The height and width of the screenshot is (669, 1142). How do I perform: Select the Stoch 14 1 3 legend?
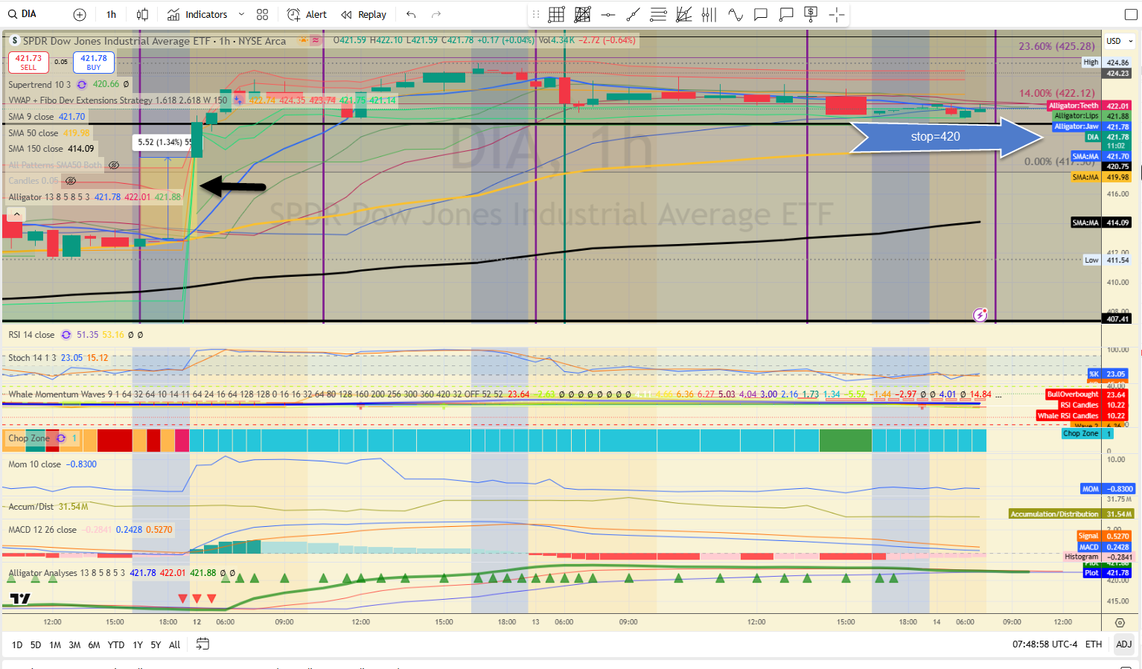click(33, 358)
